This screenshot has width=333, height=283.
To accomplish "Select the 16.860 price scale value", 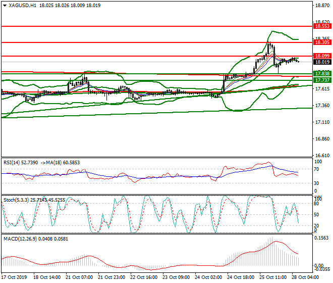I will 322,139.
